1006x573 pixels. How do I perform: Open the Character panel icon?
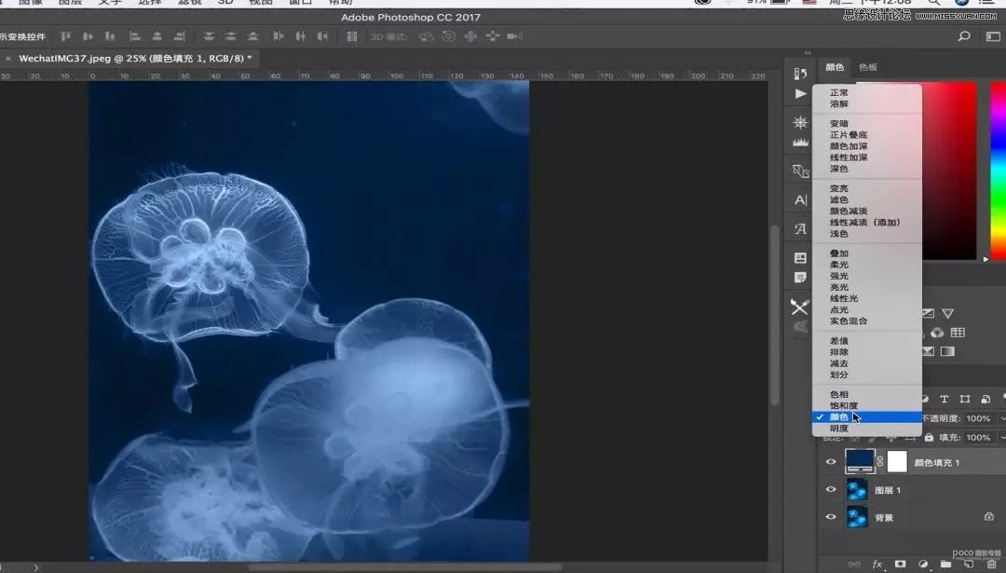pyautogui.click(x=801, y=199)
